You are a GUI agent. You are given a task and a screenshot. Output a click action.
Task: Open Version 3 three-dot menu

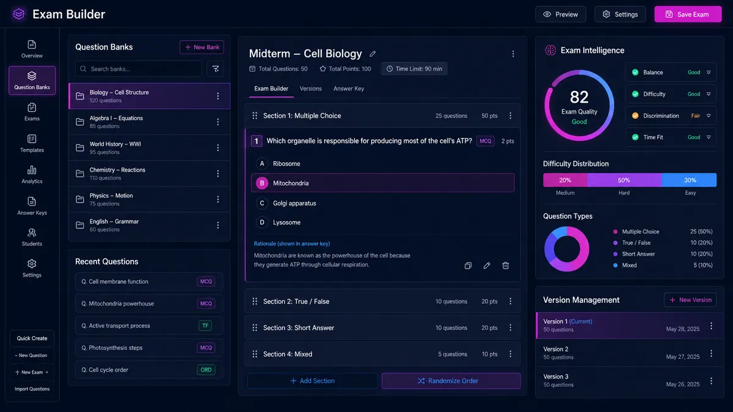711,381
